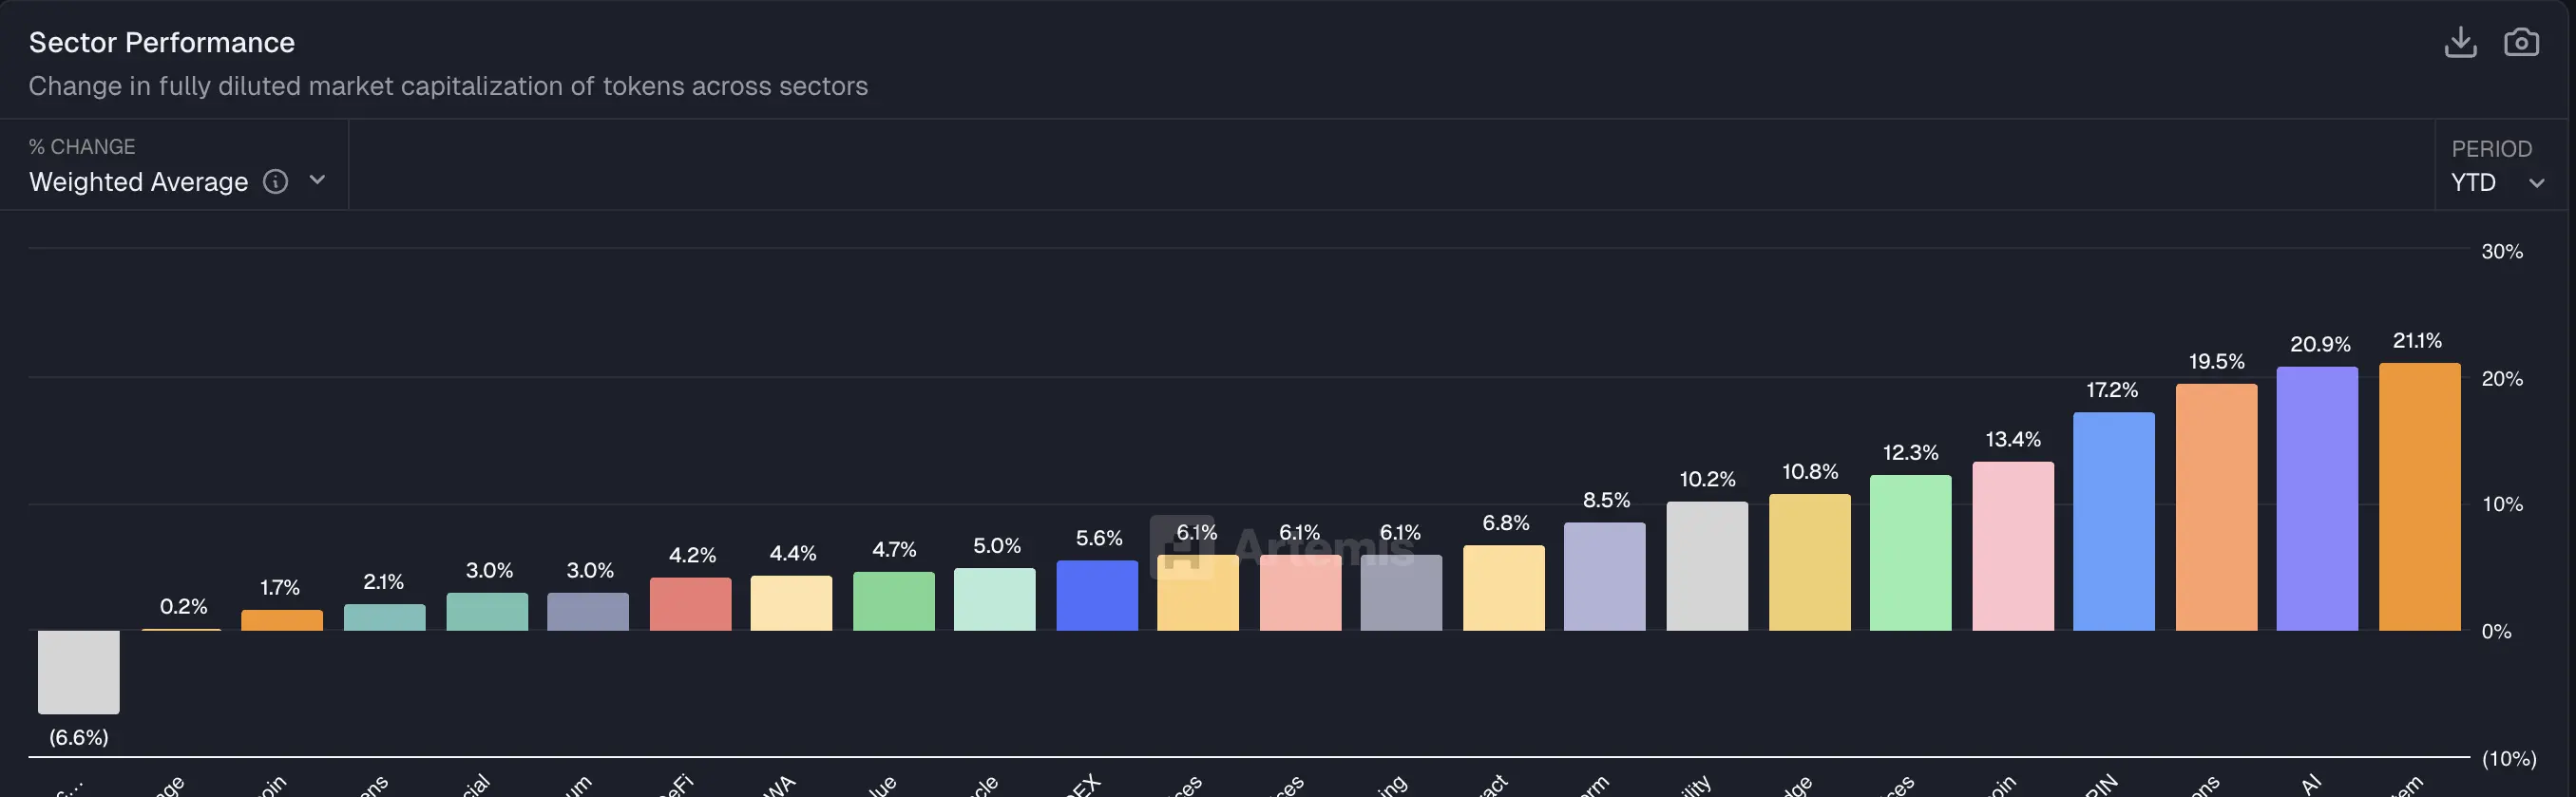The width and height of the screenshot is (2576, 797).
Task: Select the green bar showing 12.3%
Action: [x=1911, y=555]
